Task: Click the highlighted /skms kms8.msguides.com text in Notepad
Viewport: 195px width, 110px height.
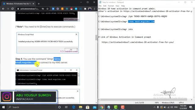Action: point(141,22)
